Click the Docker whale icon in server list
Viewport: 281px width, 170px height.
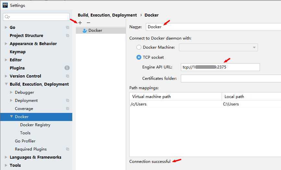pos(85,31)
